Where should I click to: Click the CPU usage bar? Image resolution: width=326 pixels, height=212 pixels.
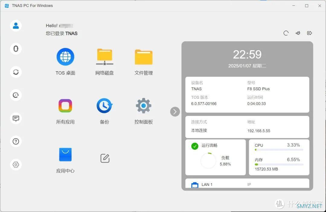tap(279, 149)
